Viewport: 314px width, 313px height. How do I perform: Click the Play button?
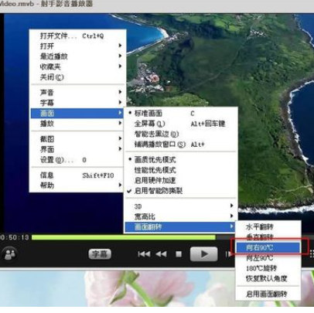click(x=203, y=254)
